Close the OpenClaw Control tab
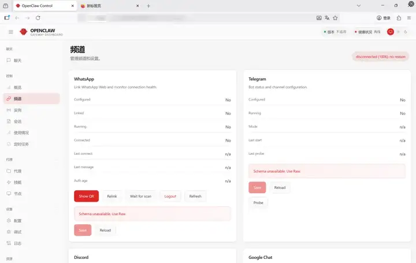 pos(72,6)
